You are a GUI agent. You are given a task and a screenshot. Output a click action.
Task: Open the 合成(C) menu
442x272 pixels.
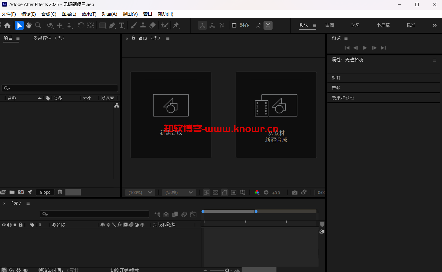click(49, 14)
